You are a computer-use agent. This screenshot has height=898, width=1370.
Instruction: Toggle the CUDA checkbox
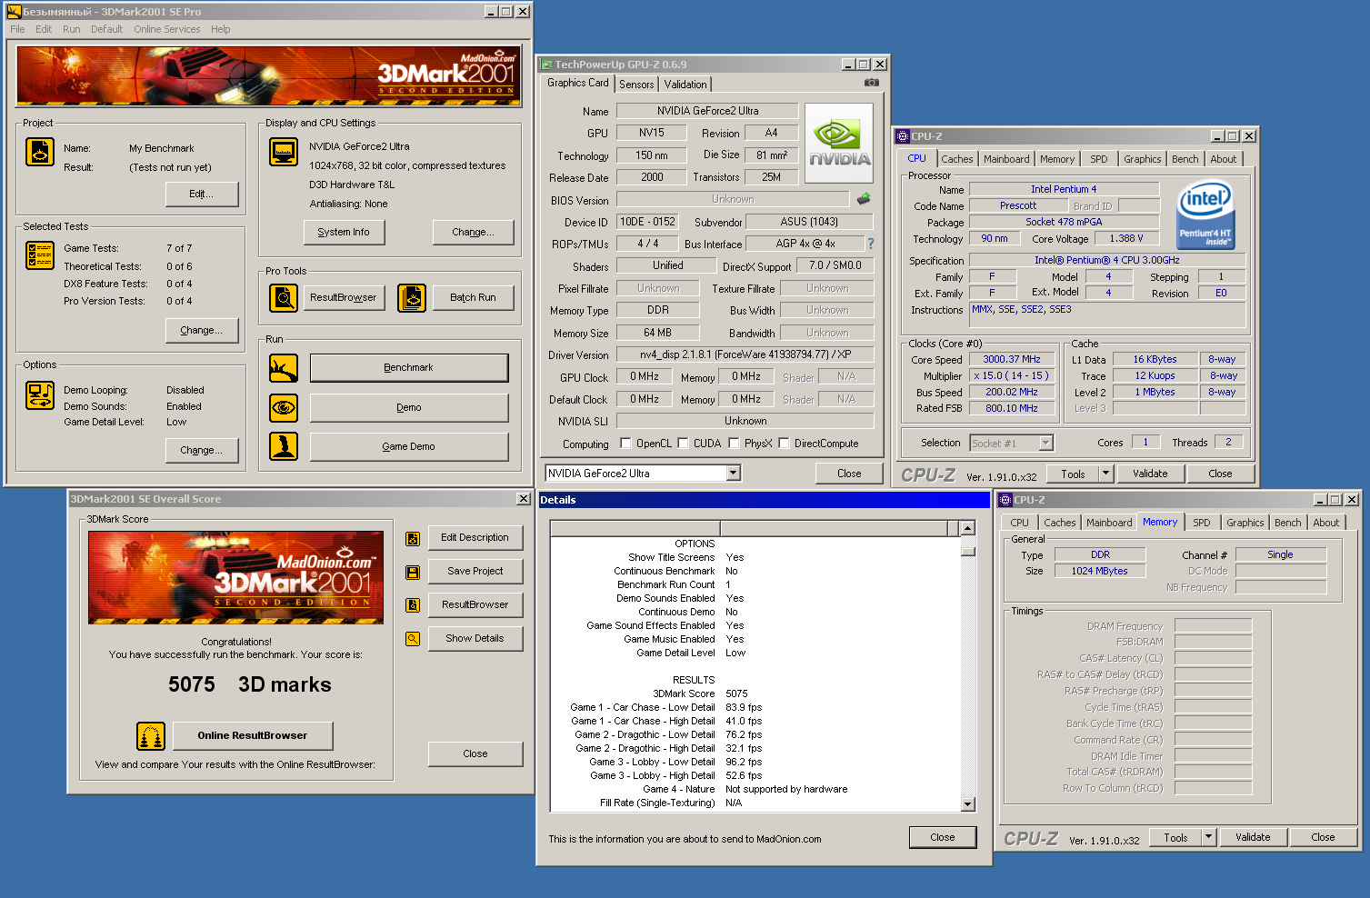pyautogui.click(x=683, y=444)
